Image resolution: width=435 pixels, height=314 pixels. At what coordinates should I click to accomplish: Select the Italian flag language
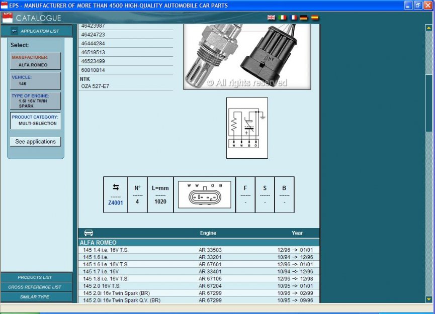click(x=282, y=18)
